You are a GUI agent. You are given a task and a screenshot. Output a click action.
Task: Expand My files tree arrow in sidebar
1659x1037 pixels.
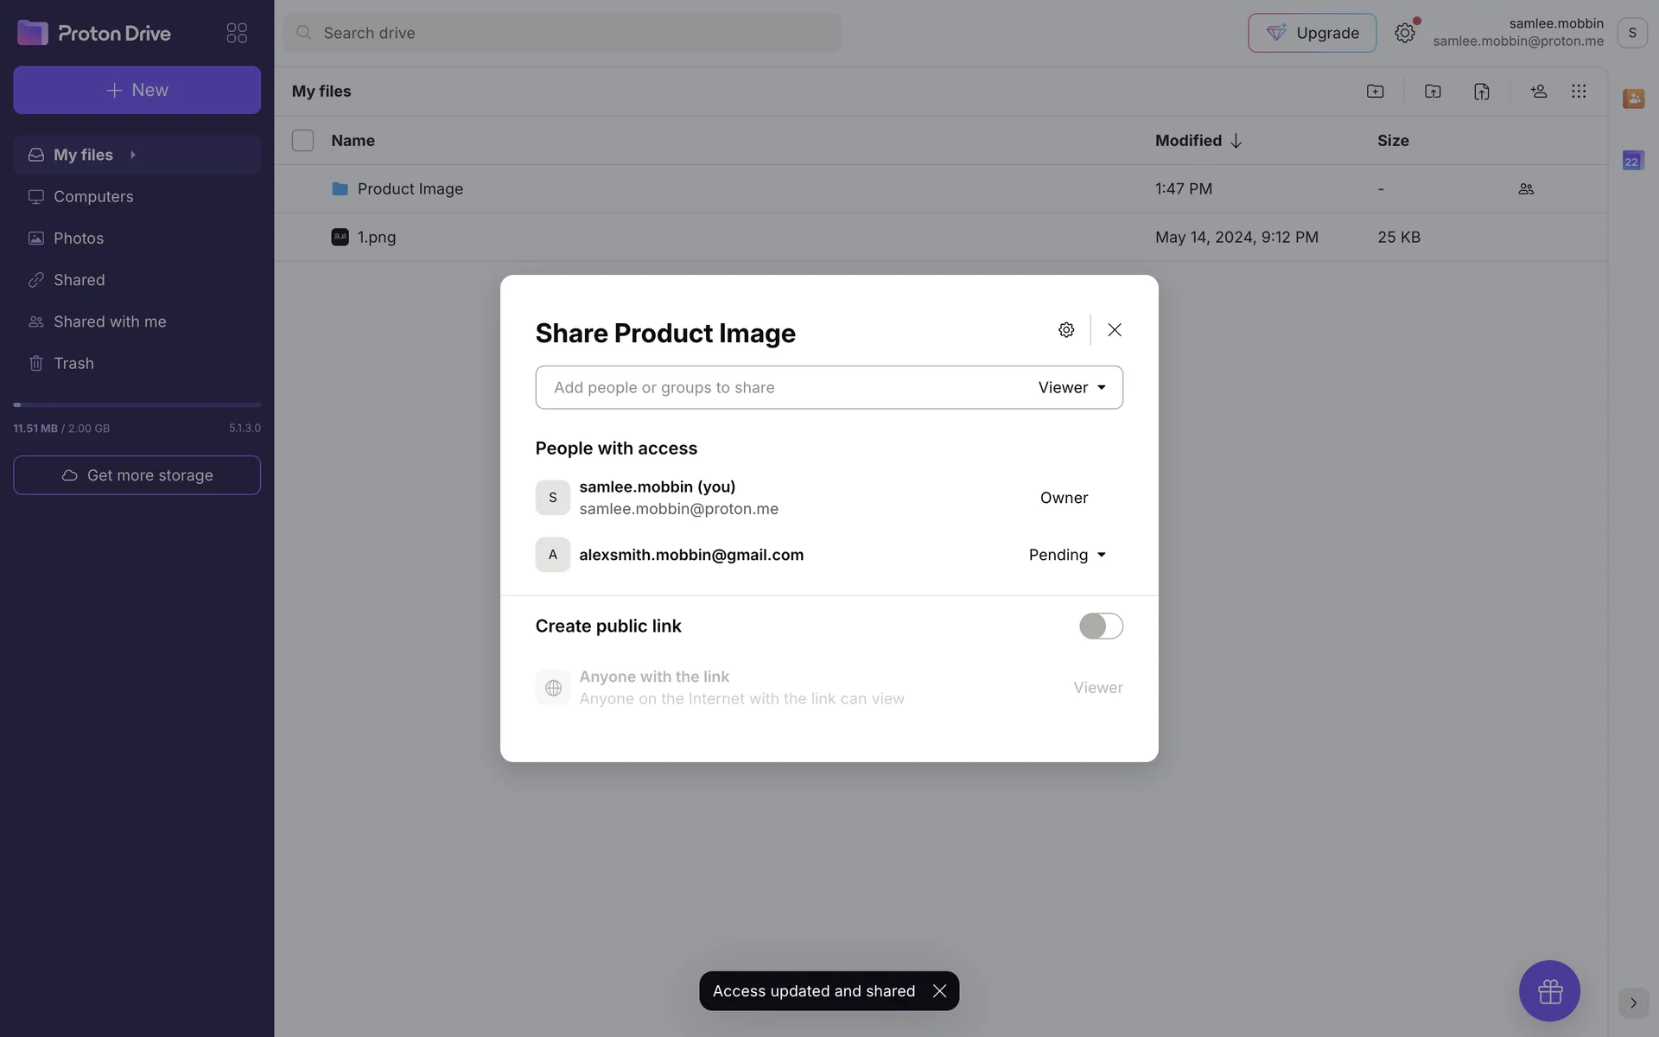[x=133, y=155]
